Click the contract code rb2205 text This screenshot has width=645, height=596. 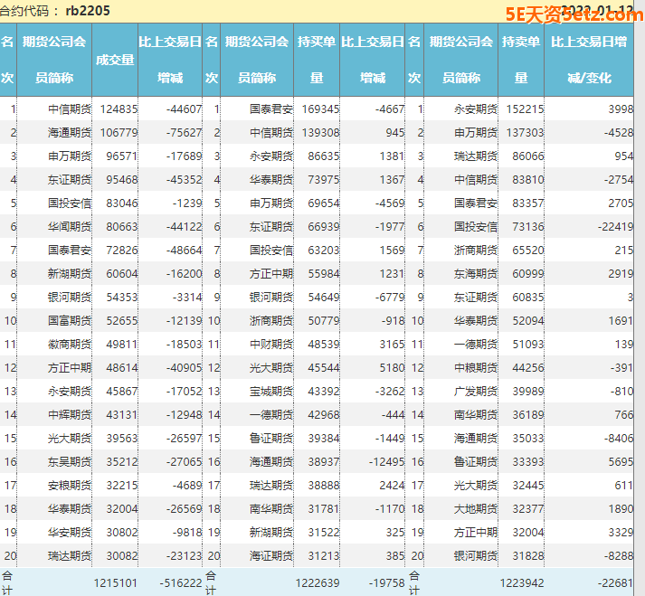tap(89, 11)
